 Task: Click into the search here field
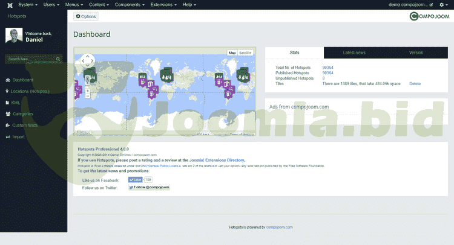point(30,59)
